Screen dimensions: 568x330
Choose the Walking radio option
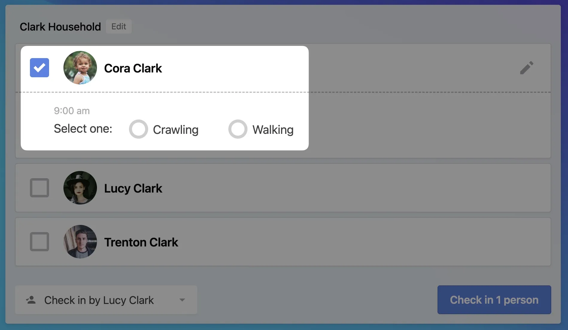coord(238,129)
